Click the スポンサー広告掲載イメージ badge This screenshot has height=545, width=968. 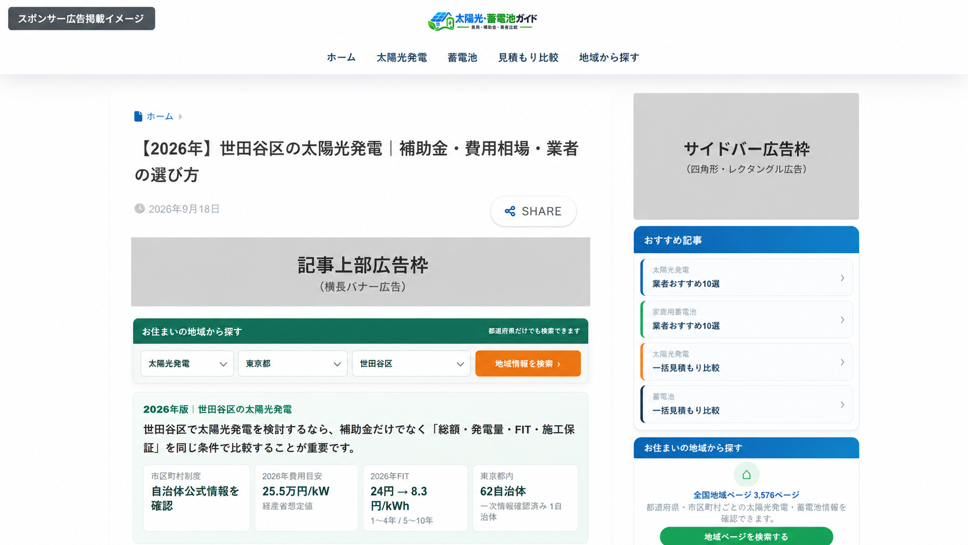click(82, 19)
